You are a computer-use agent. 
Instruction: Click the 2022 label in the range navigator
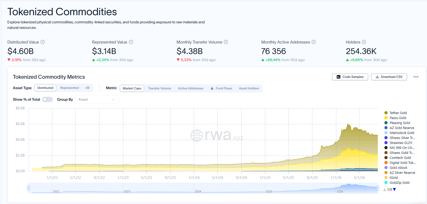click(x=56, y=191)
